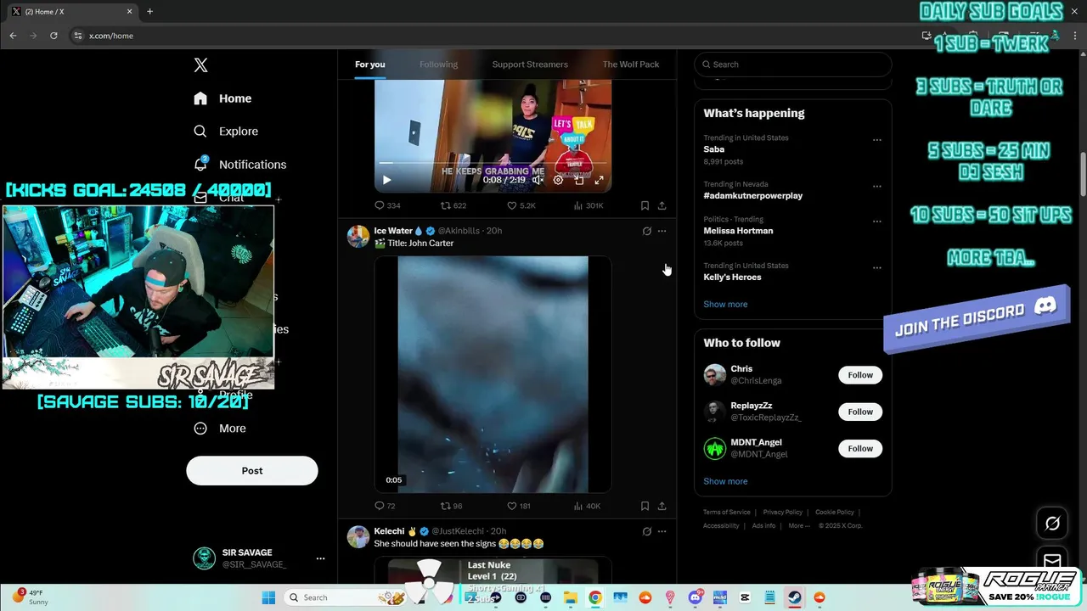1087x611 pixels.
Task: Open more options on Ice Water post
Action: tap(662, 231)
